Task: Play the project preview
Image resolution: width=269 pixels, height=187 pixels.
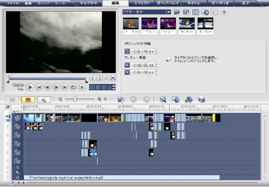Action: 30,87
